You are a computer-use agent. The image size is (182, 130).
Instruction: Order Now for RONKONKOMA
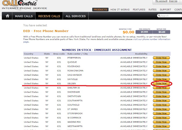161,71
